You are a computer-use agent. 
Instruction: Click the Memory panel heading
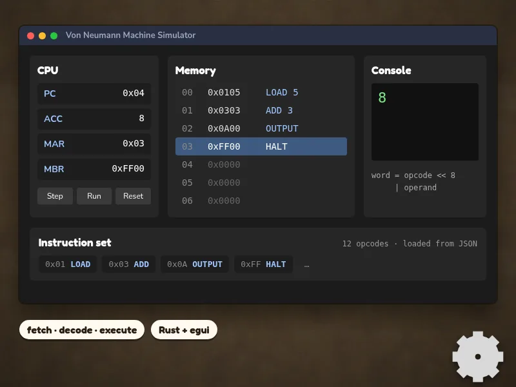tap(195, 70)
